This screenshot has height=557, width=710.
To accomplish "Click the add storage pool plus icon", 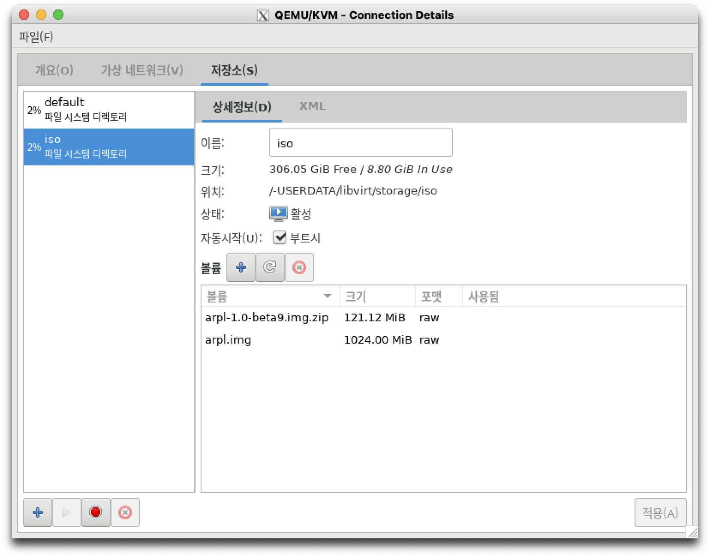I will click(38, 512).
